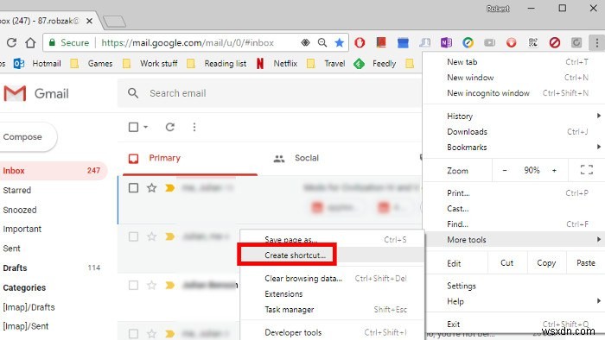Open the Reading list bookmarks folder
This screenshot has height=340, width=605.
point(216,63)
